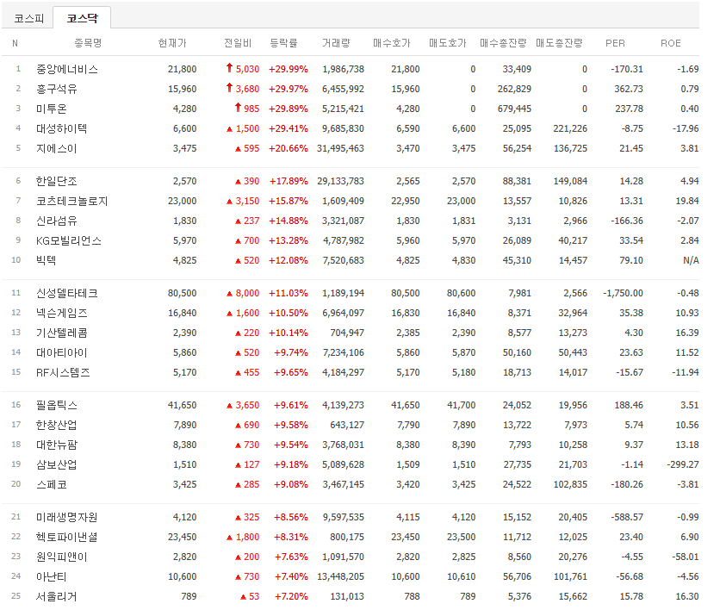Click the 362.73 PER value
This screenshot has width=720, height=610.
[629, 89]
